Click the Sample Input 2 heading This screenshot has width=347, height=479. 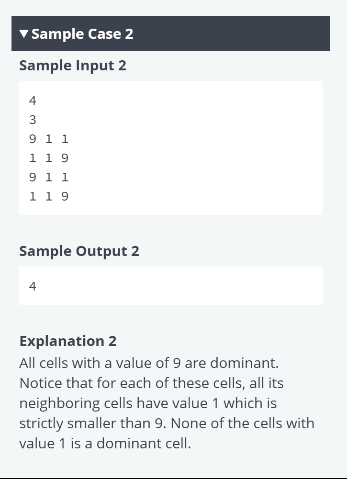point(73,66)
